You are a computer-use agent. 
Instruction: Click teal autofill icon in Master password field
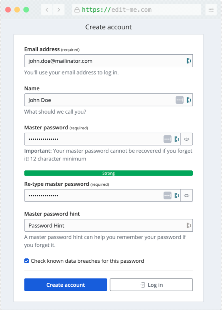click(177, 139)
